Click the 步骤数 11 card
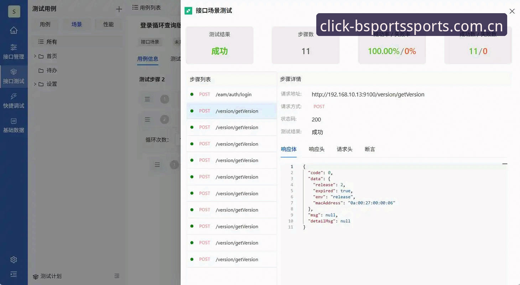 point(306,45)
